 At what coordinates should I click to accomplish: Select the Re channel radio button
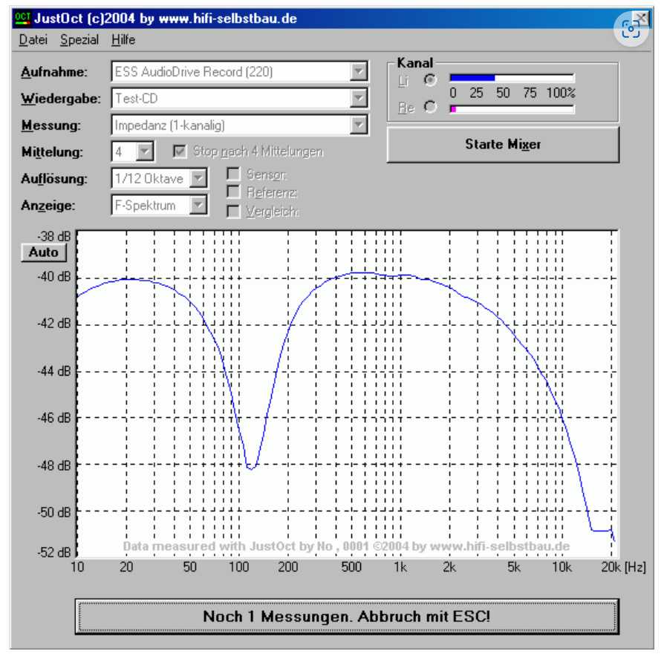click(x=429, y=107)
